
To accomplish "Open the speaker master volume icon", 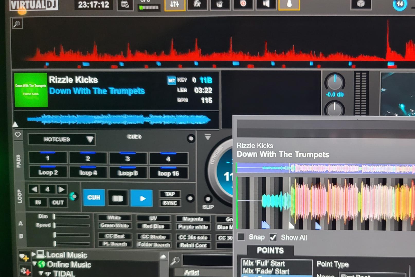I will (x=266, y=4).
